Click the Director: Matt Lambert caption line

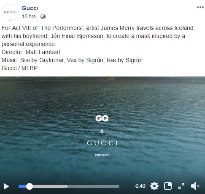click(x=31, y=52)
